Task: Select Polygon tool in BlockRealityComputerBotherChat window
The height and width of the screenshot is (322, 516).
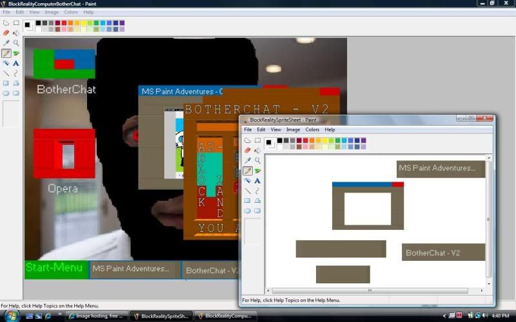Action: point(16,83)
